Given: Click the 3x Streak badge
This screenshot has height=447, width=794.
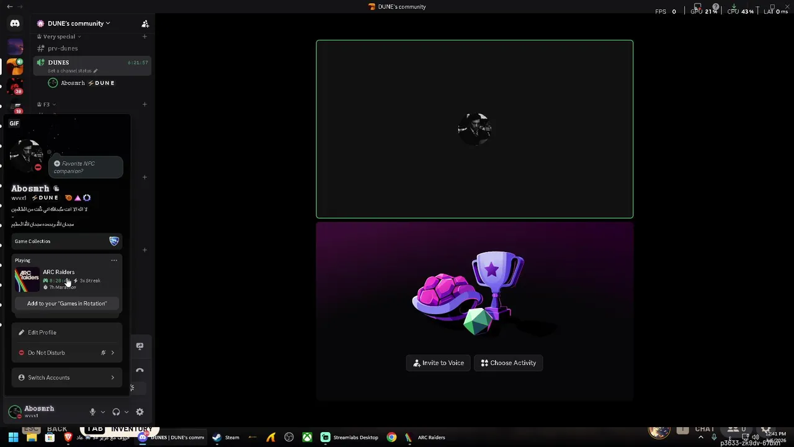Looking at the screenshot, I should [x=87, y=281].
